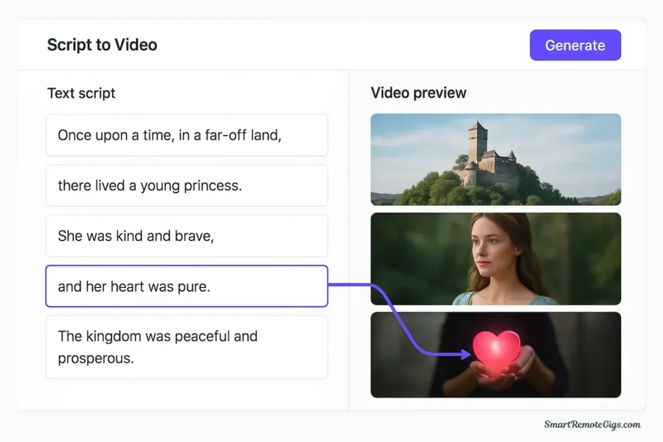Screen dimensions: 663x442
Task: Select the "Once upon a time, in a far-off land," line
Action: coord(186,135)
